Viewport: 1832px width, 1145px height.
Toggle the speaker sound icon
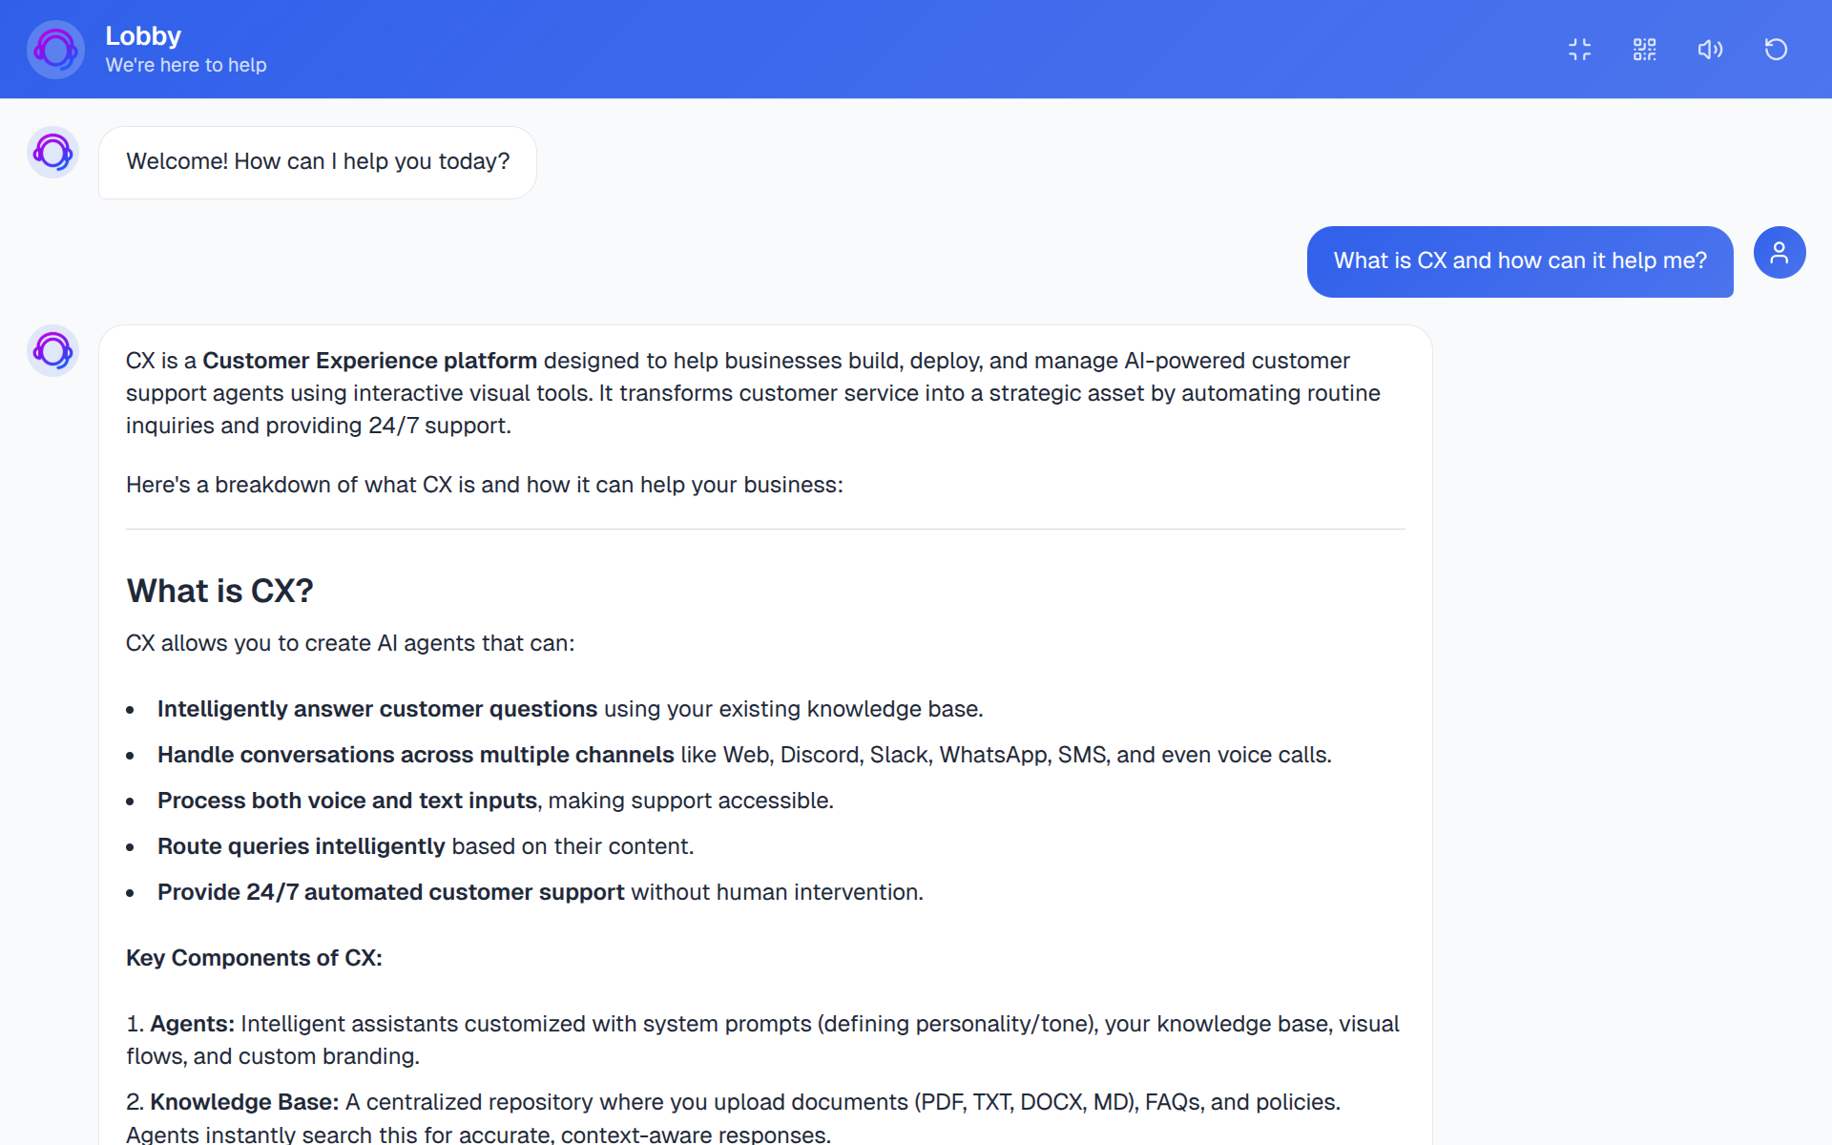tap(1710, 50)
